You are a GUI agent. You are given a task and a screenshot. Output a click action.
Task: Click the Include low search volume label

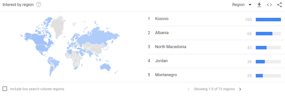click(37, 89)
